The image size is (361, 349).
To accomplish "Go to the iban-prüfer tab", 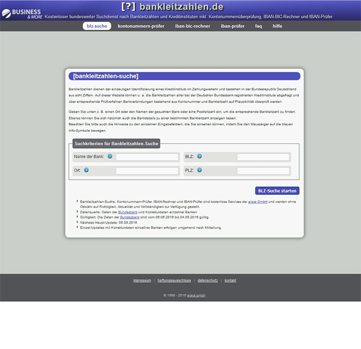I will pos(233,26).
